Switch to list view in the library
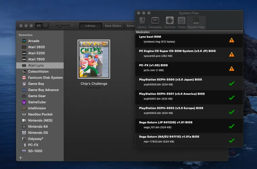The image size is (257, 169). [x=45, y=26]
